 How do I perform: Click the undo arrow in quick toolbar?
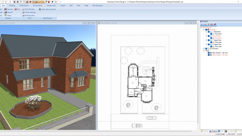pos(6,2)
